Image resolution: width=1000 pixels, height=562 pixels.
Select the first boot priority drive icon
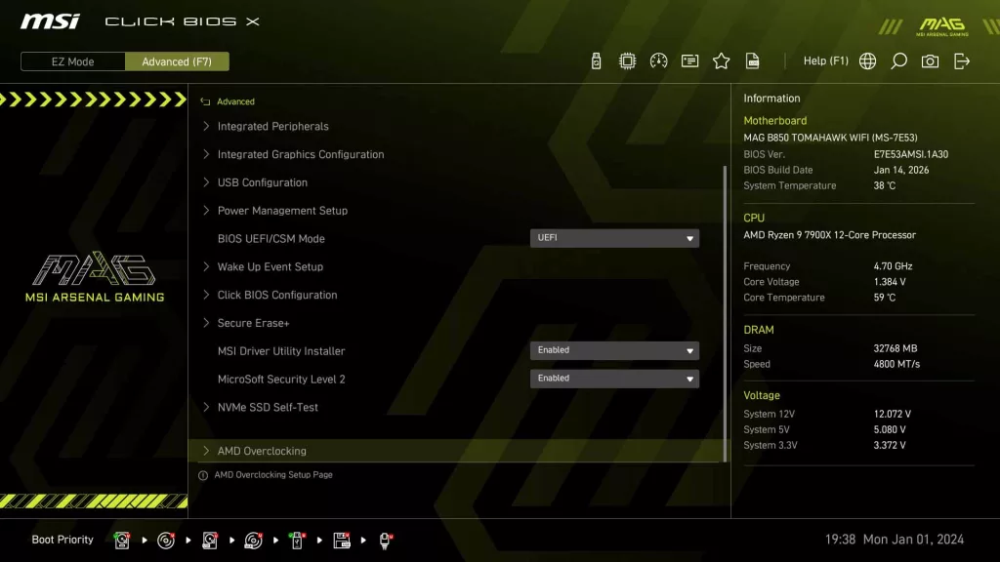[122, 540]
